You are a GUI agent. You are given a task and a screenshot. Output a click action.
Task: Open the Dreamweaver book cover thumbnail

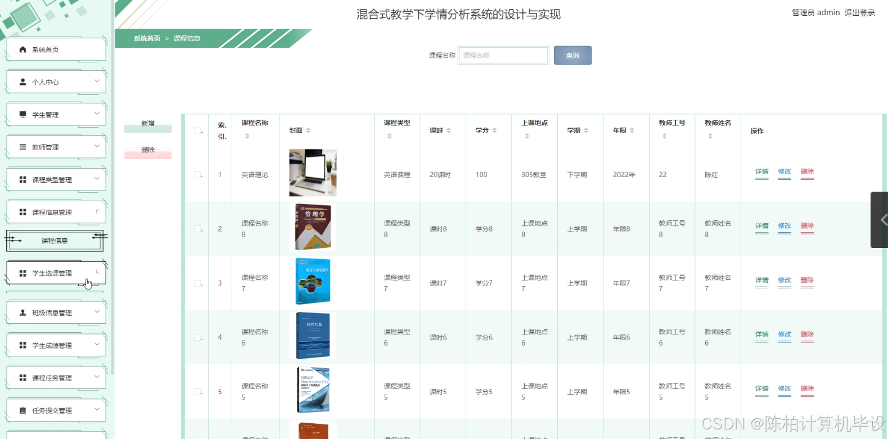(x=313, y=390)
